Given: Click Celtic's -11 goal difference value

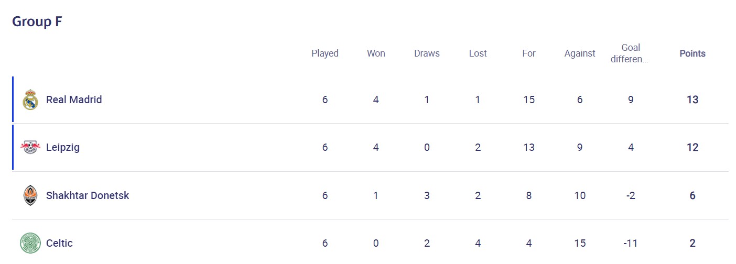Looking at the screenshot, I should (631, 243).
